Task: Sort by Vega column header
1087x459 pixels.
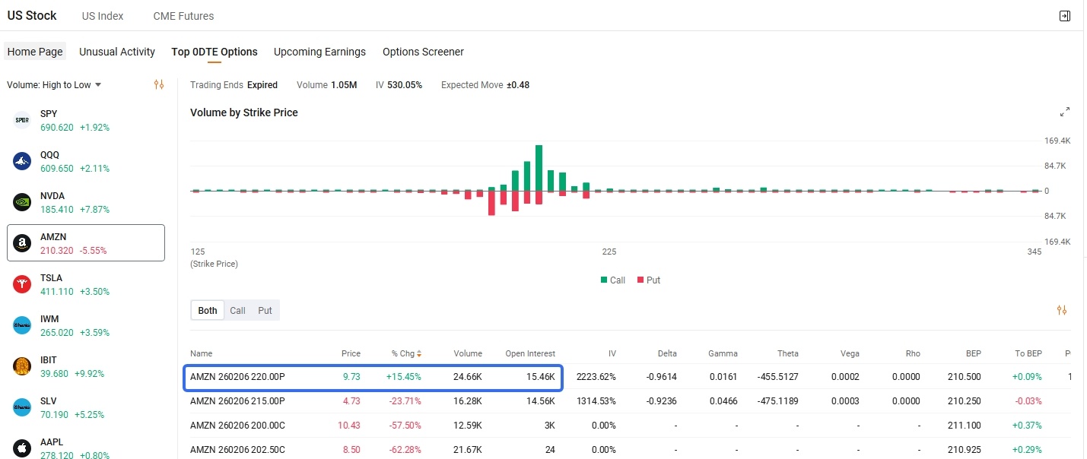Action: 850,353
